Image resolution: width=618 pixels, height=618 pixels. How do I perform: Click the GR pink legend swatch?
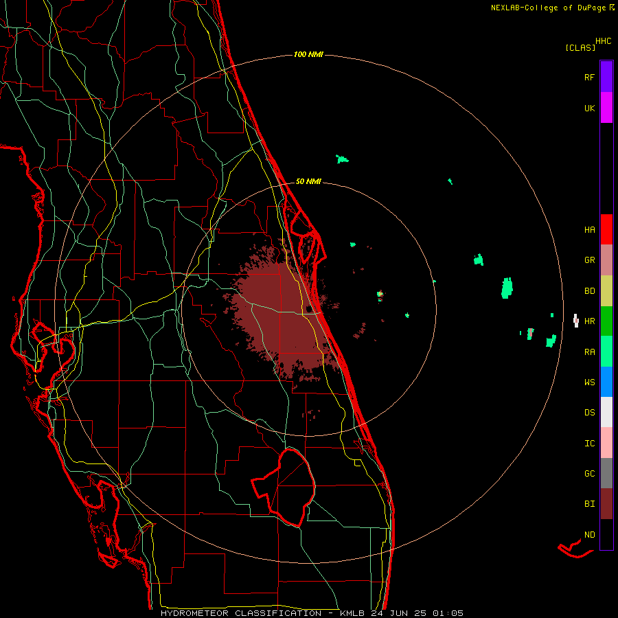click(x=606, y=260)
